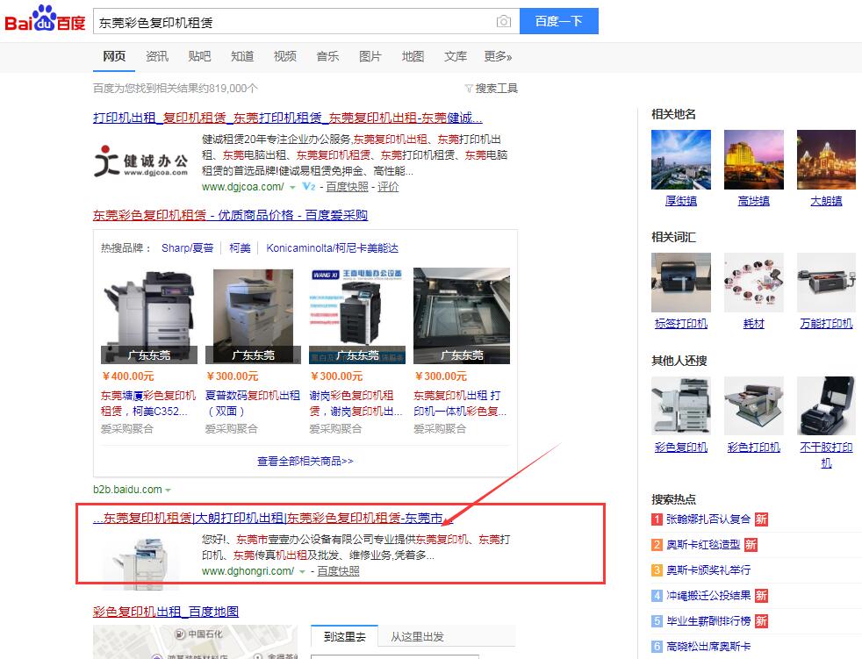This screenshot has height=659, width=862.
Task: Click into the Baidu search input box
Action: 294,21
